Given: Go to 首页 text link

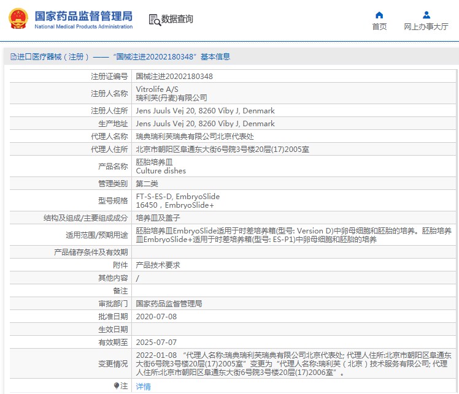Looking at the screenshot, I should [379, 26].
